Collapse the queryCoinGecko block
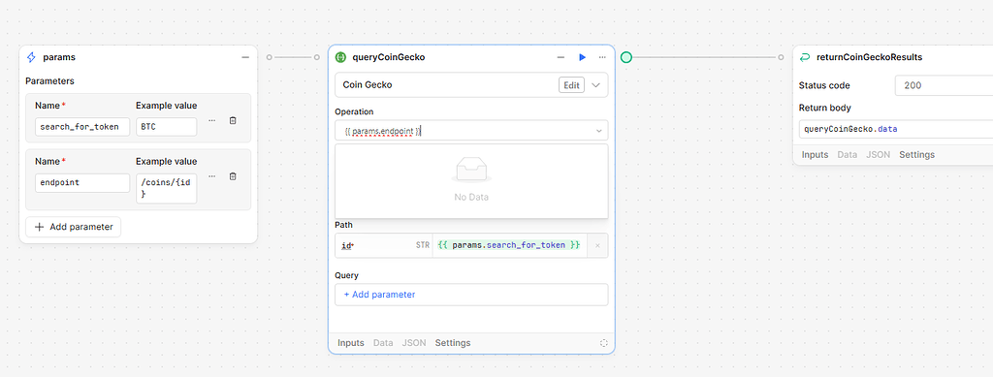The height and width of the screenshot is (377, 993). tap(561, 57)
